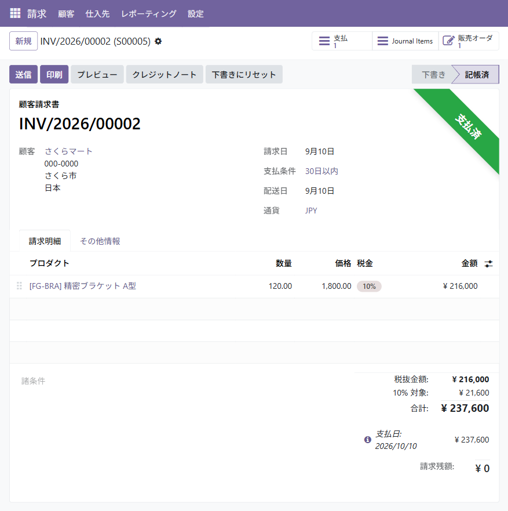Screen dimensions: 508x511
Task: Click the プロダクト column header
Action: [49, 263]
